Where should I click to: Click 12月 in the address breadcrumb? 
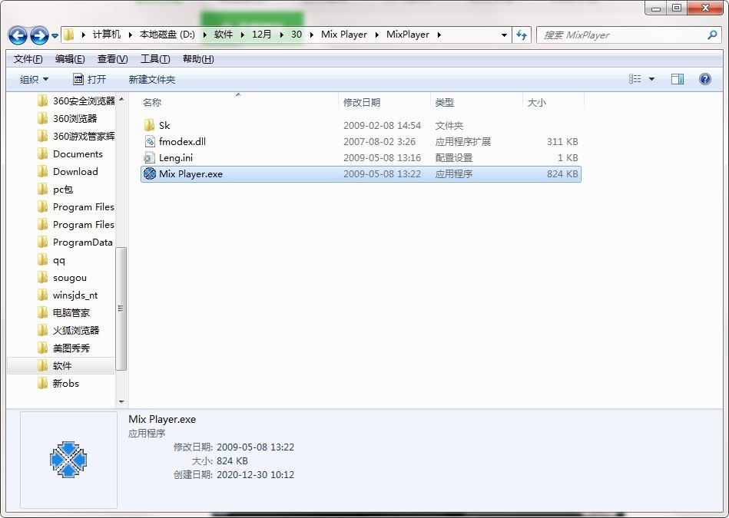(x=262, y=35)
